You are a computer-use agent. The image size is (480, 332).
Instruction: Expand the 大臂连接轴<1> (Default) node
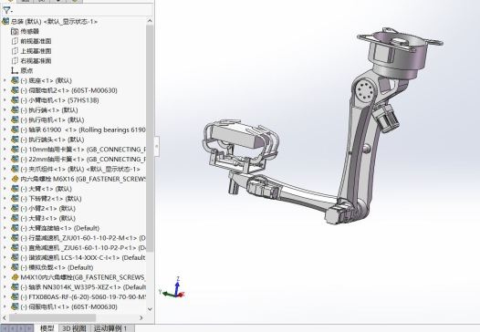coord(5,228)
